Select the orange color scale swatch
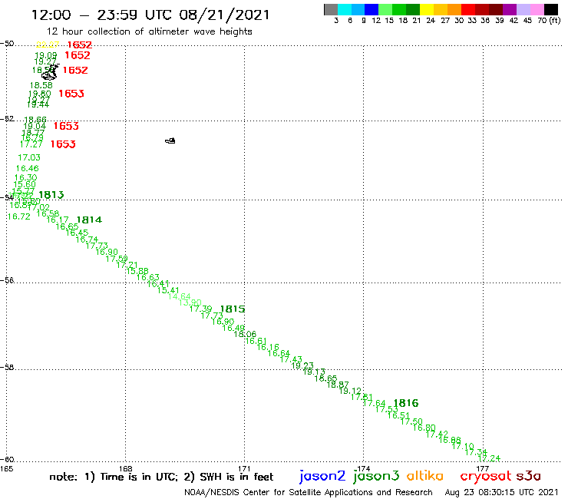This screenshot has width=568, height=499. coord(454,10)
